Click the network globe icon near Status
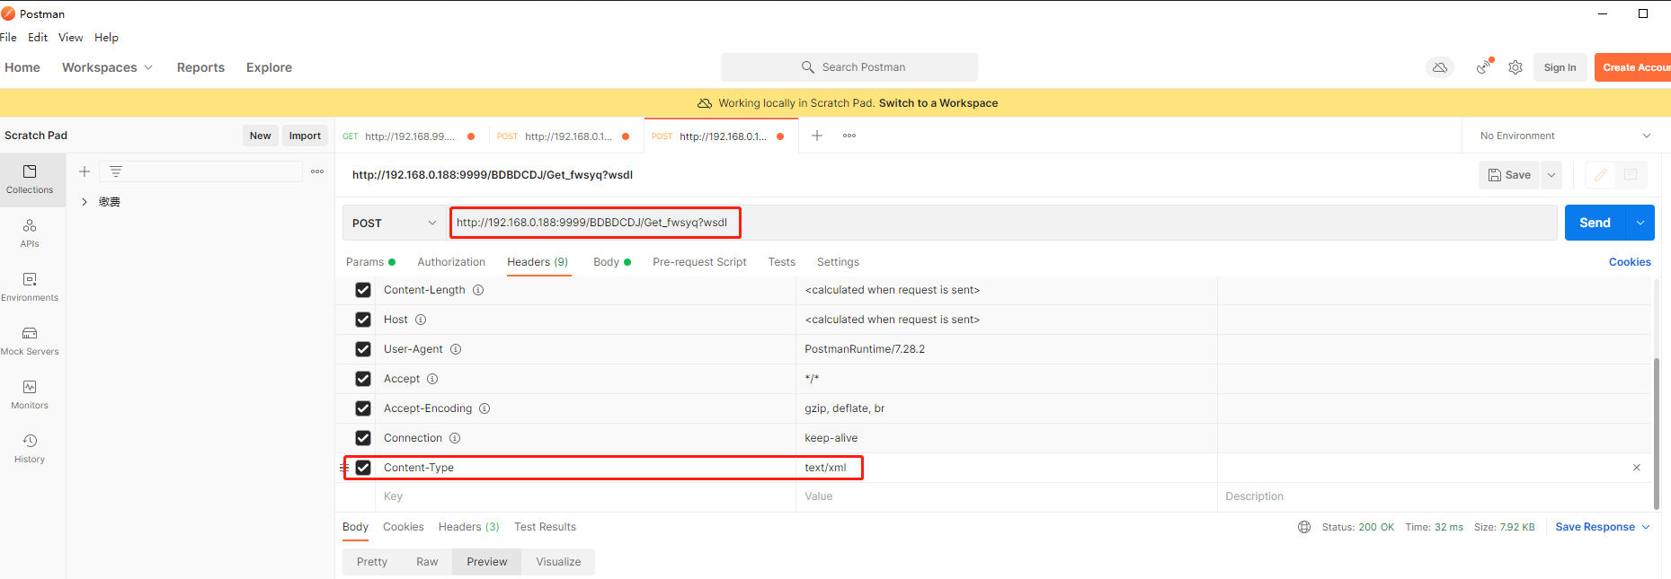Viewport: 1671px width, 579px height. coord(1304,527)
